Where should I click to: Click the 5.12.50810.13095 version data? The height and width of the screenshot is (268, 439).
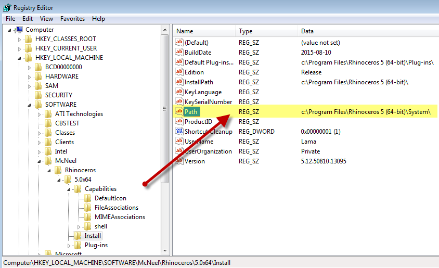[324, 161]
